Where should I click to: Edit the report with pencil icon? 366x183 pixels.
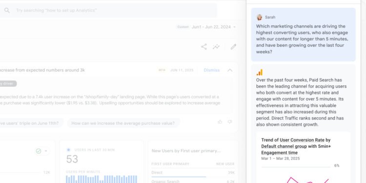(233, 47)
